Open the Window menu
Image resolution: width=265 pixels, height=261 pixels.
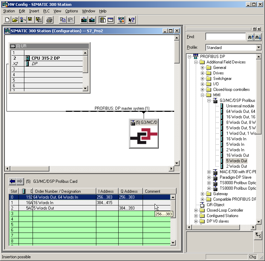[x=88, y=11]
